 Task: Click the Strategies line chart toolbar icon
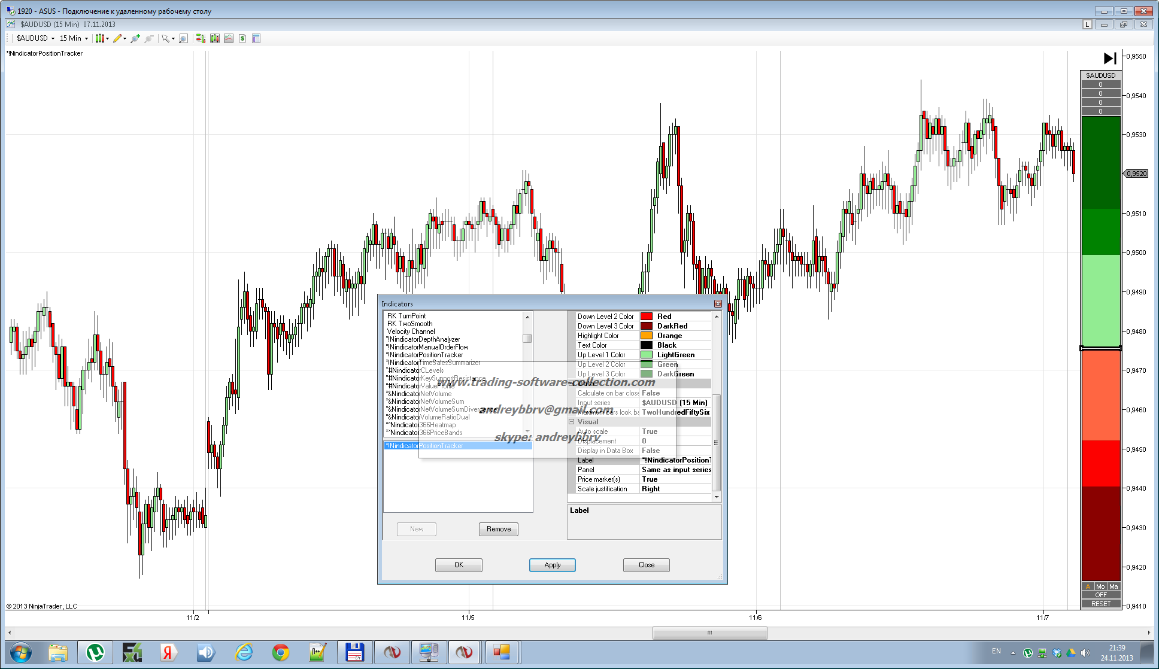[229, 38]
